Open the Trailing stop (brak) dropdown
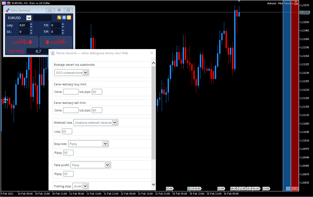The width and height of the screenshot is (313, 197). pyautogui.click(x=85, y=186)
